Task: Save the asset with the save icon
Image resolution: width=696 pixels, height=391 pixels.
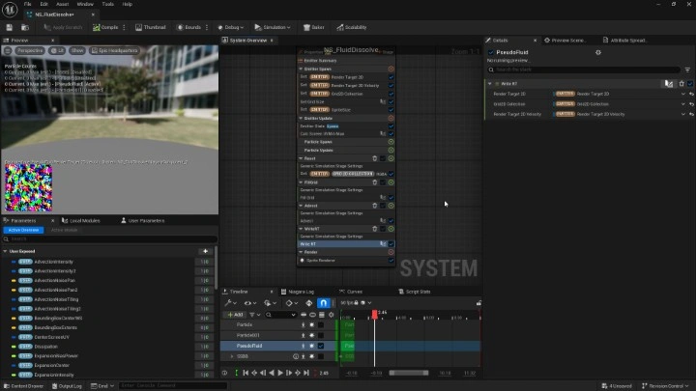Action: pos(9,27)
